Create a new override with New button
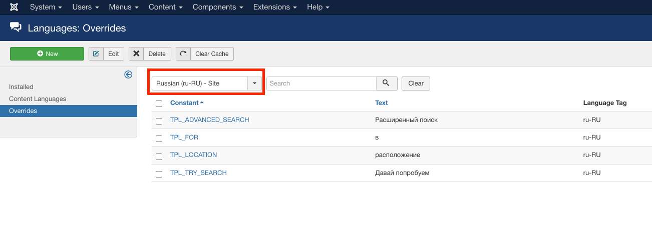652x225 pixels. (47, 54)
